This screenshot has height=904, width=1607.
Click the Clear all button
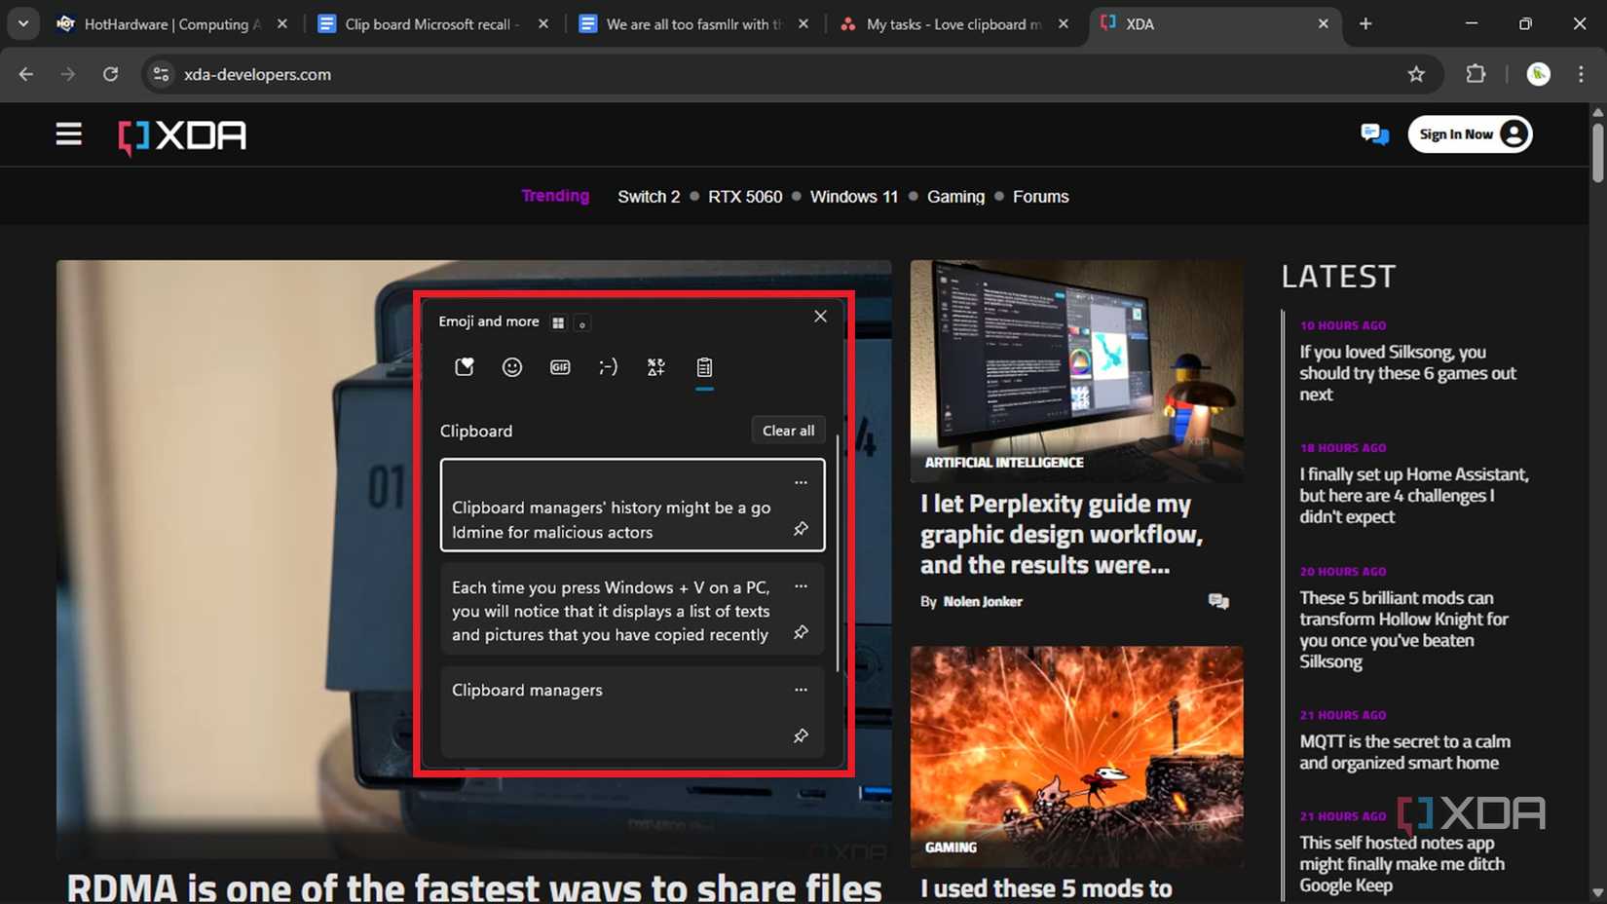click(x=788, y=430)
